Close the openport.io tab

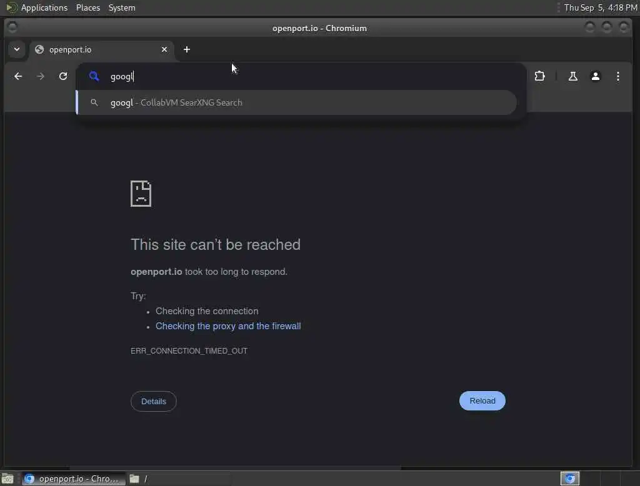tap(164, 49)
